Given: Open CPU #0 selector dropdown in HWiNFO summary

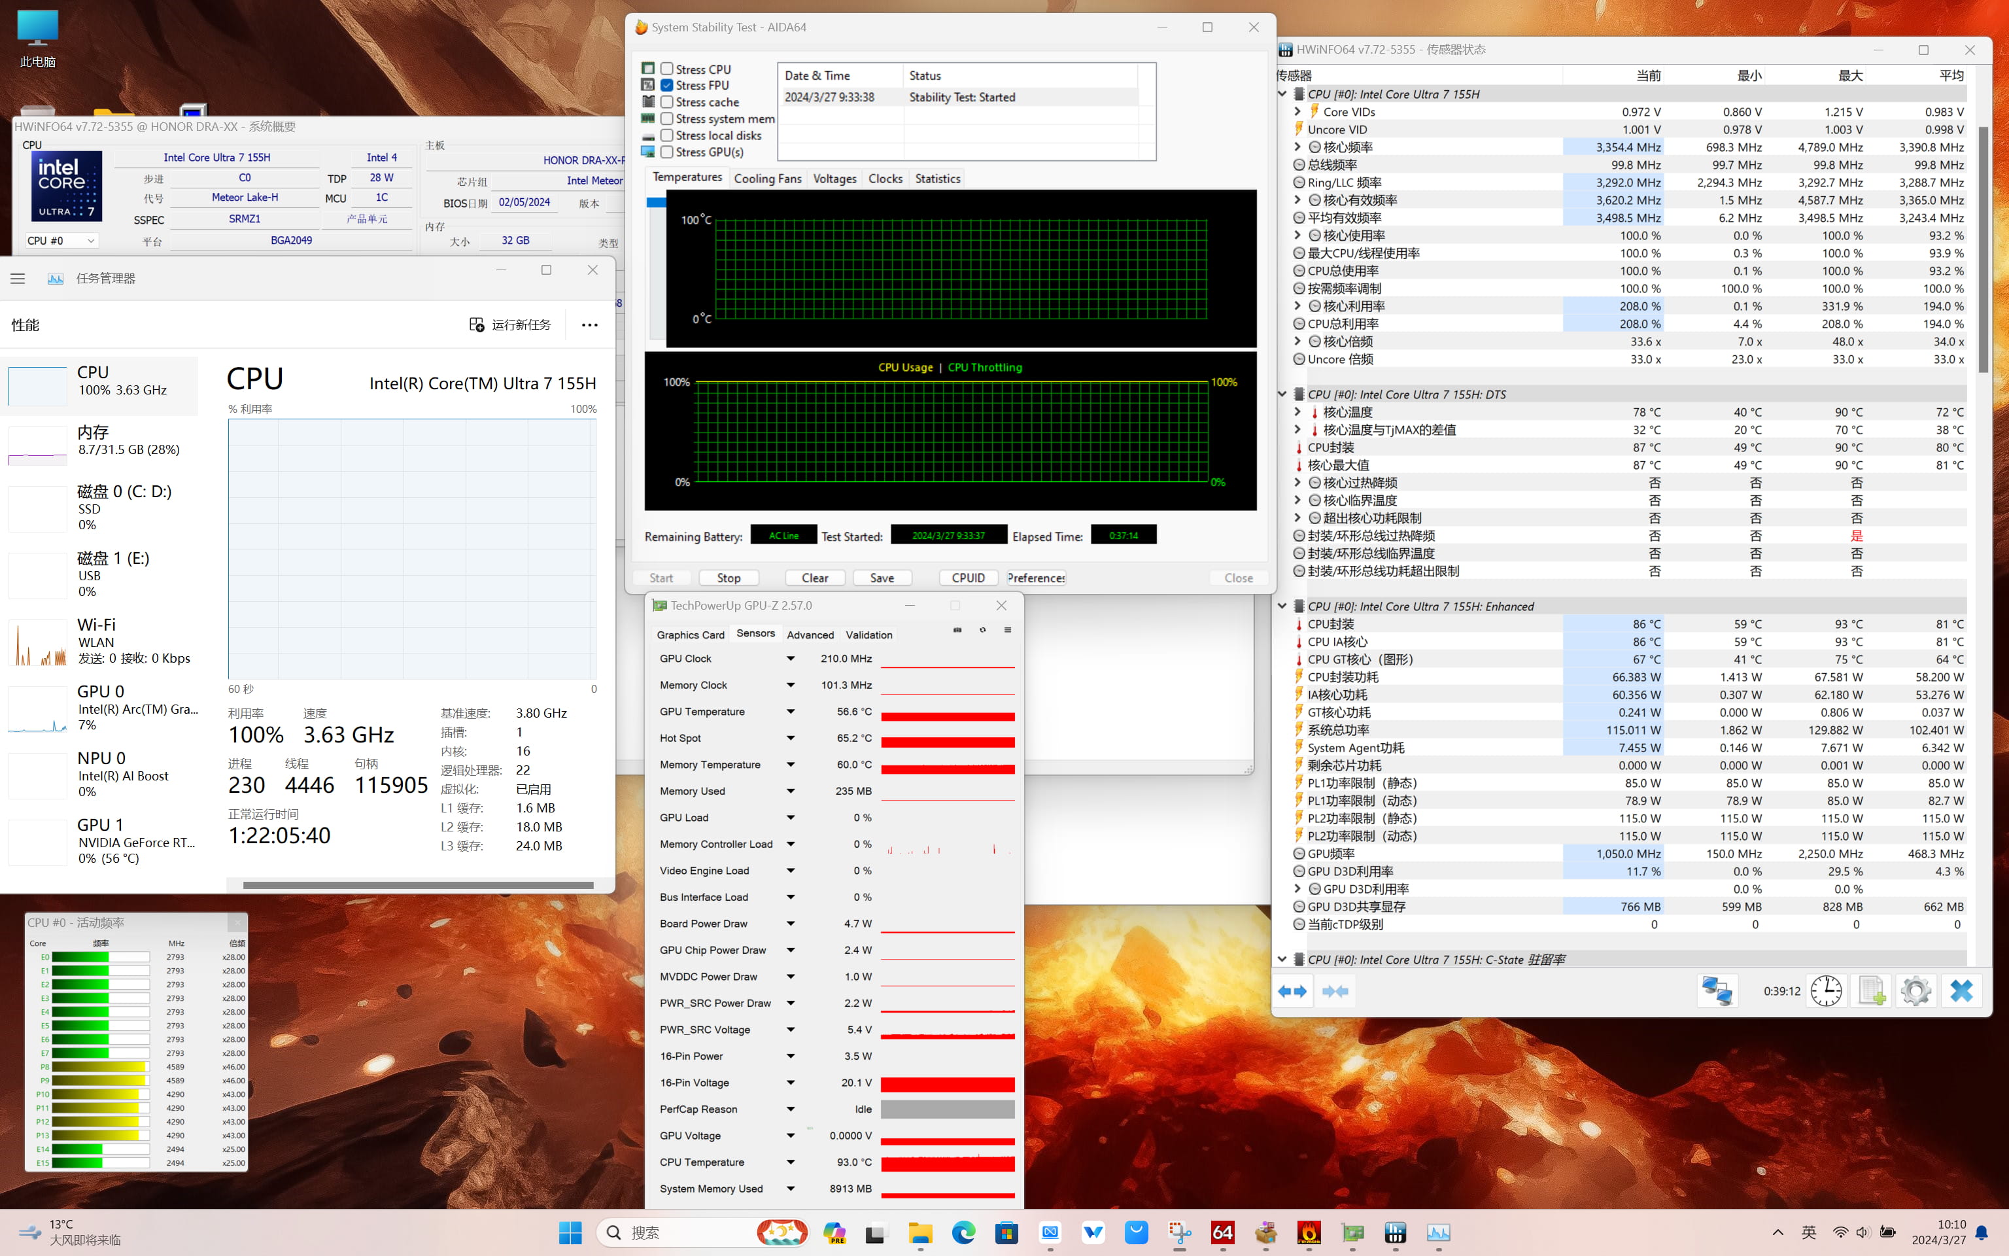Looking at the screenshot, I should coord(61,241).
